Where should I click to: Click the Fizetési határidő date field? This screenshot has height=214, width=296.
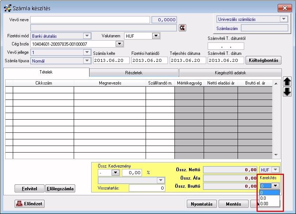pos(150,61)
